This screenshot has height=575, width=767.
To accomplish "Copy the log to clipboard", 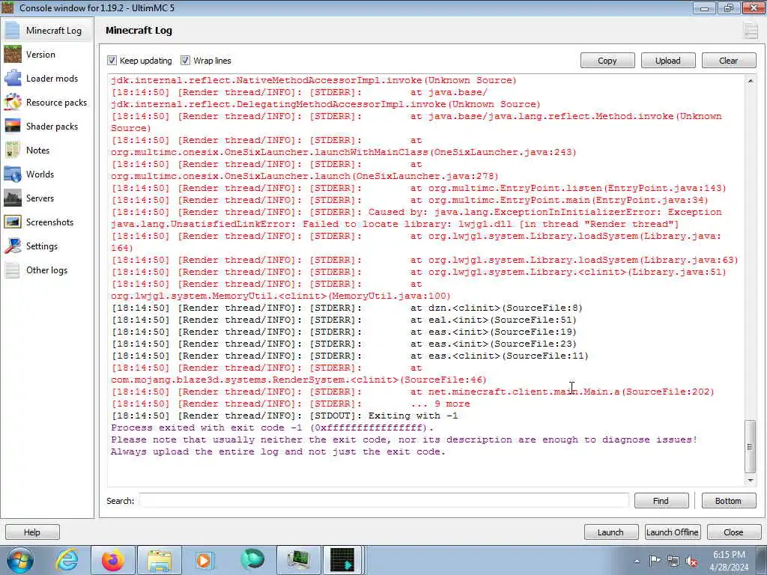I will pos(607,60).
